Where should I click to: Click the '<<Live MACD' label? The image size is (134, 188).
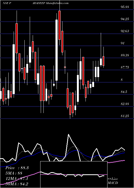(x=113, y=181)
